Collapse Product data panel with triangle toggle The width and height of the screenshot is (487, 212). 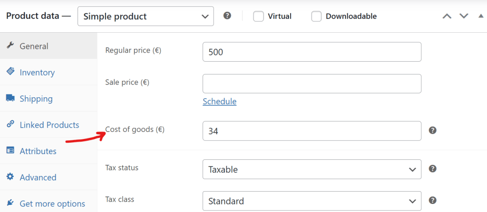tap(481, 16)
